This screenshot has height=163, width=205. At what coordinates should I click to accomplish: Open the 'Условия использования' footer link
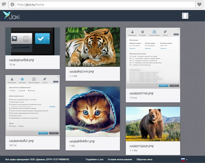click(x=120, y=160)
